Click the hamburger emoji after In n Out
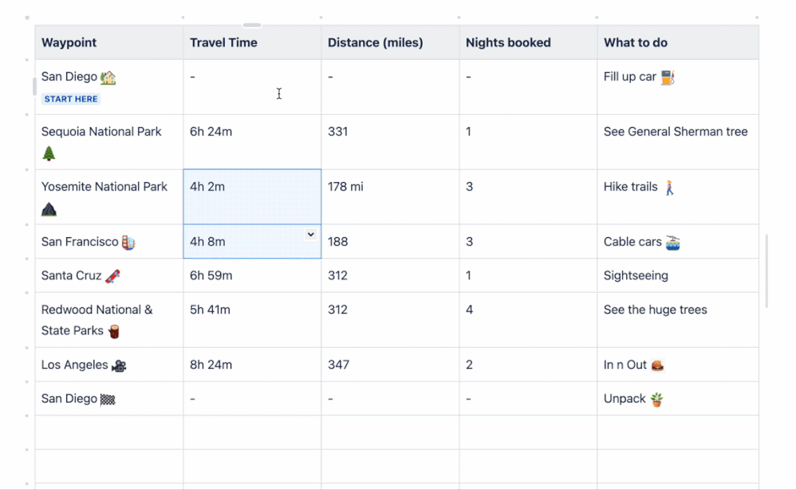The image size is (796, 490). tap(657, 366)
